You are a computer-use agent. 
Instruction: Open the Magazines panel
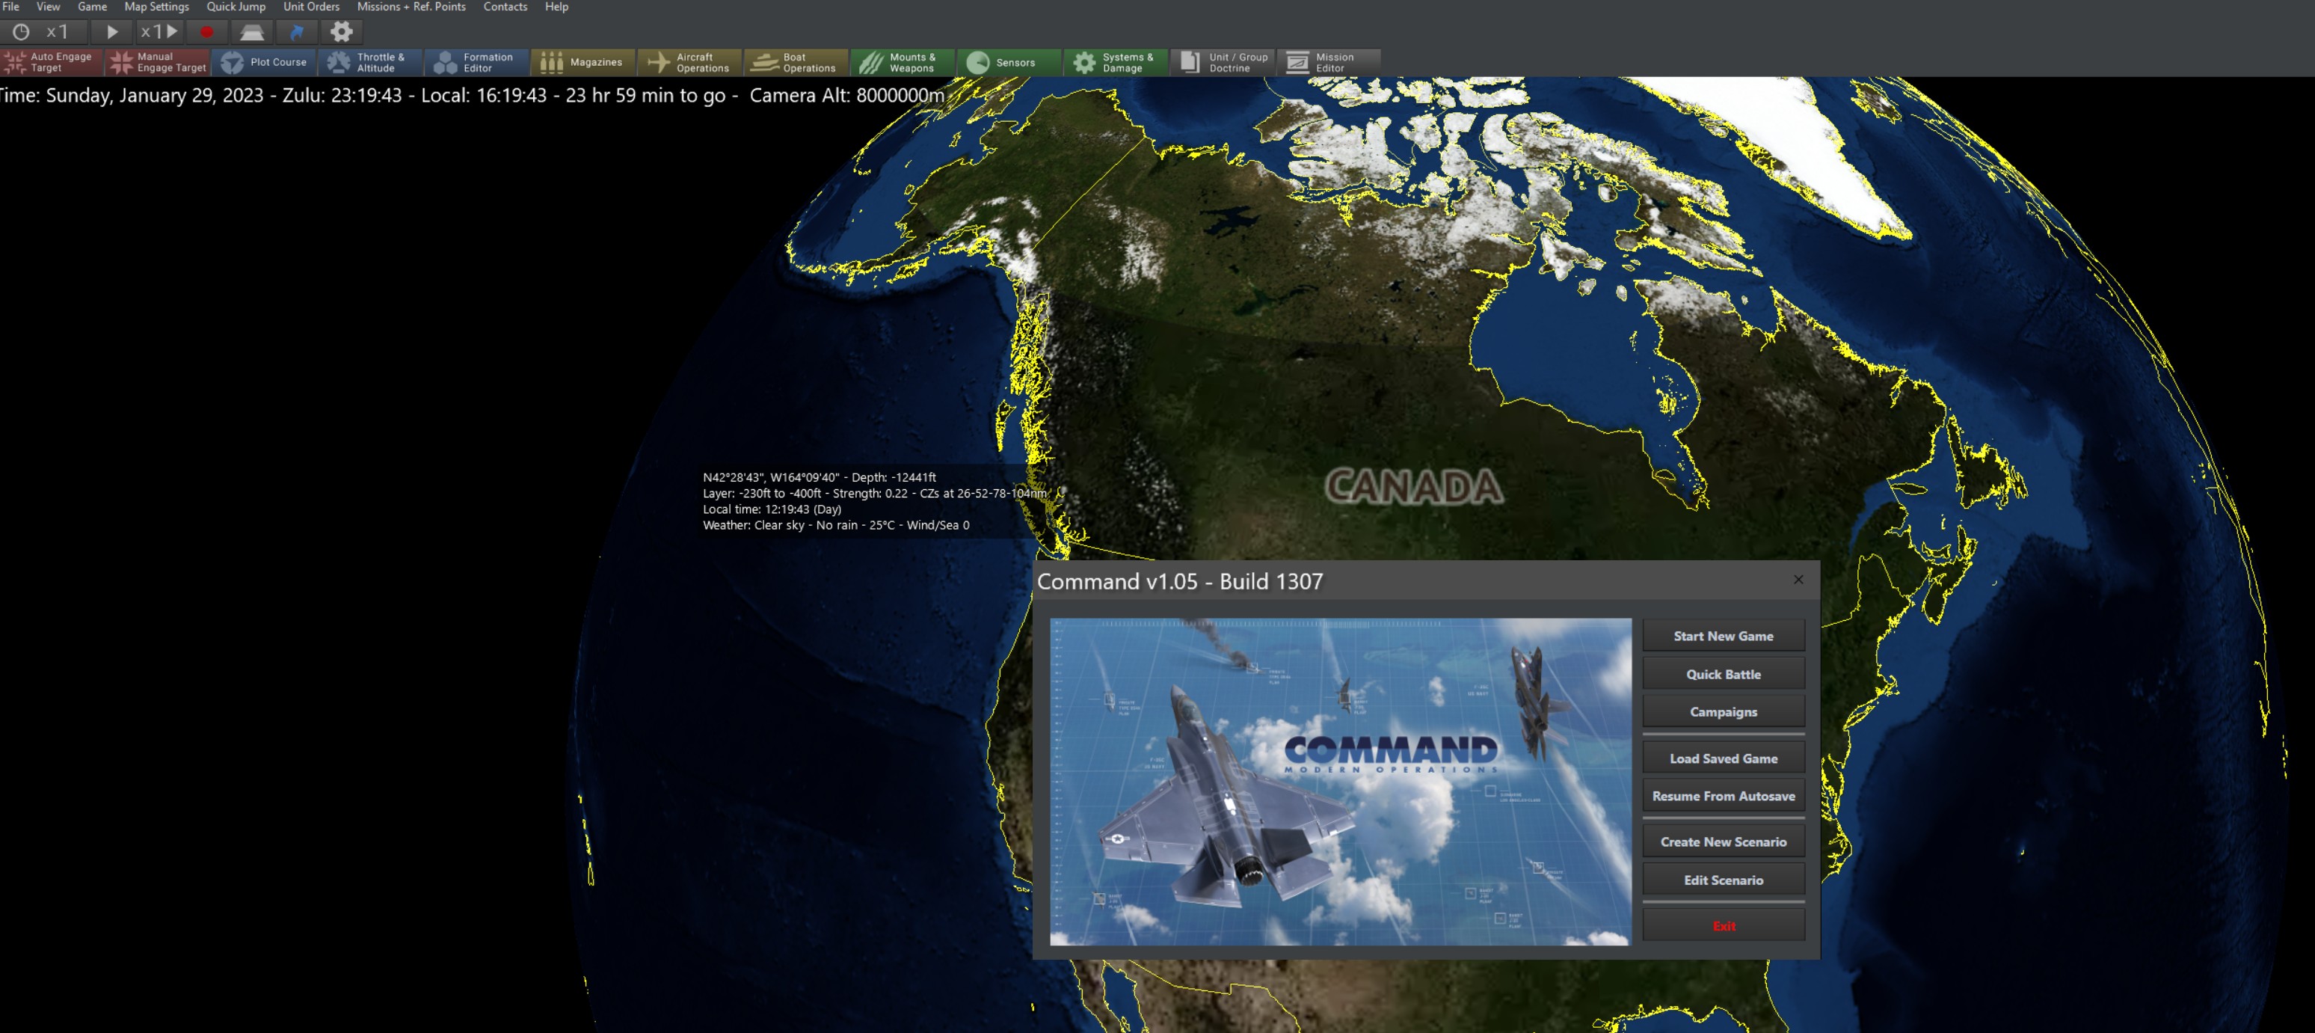click(582, 62)
